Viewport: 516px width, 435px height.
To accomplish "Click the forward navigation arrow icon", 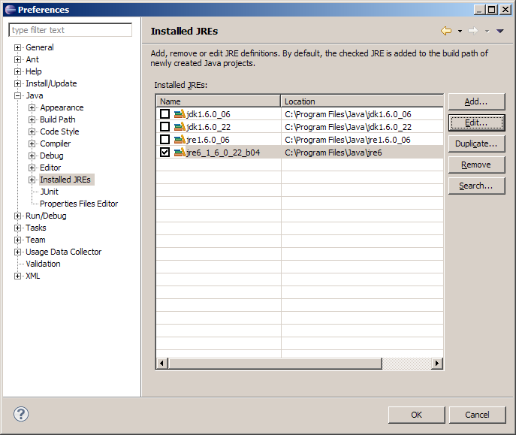I will pyautogui.click(x=473, y=31).
